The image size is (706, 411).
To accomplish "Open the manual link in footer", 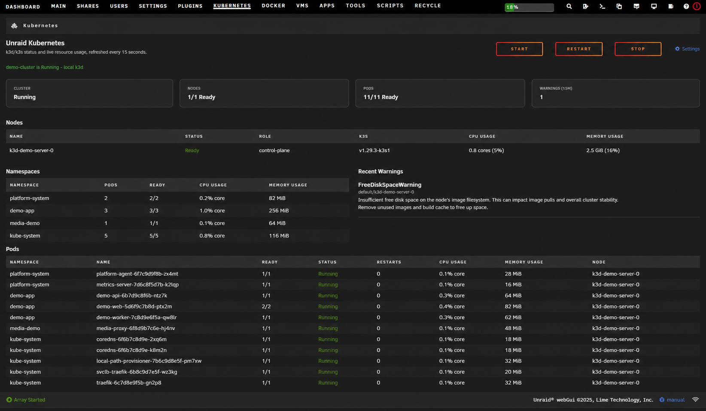I will [x=676, y=400].
